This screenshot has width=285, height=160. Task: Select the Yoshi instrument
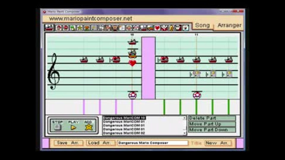73,28
